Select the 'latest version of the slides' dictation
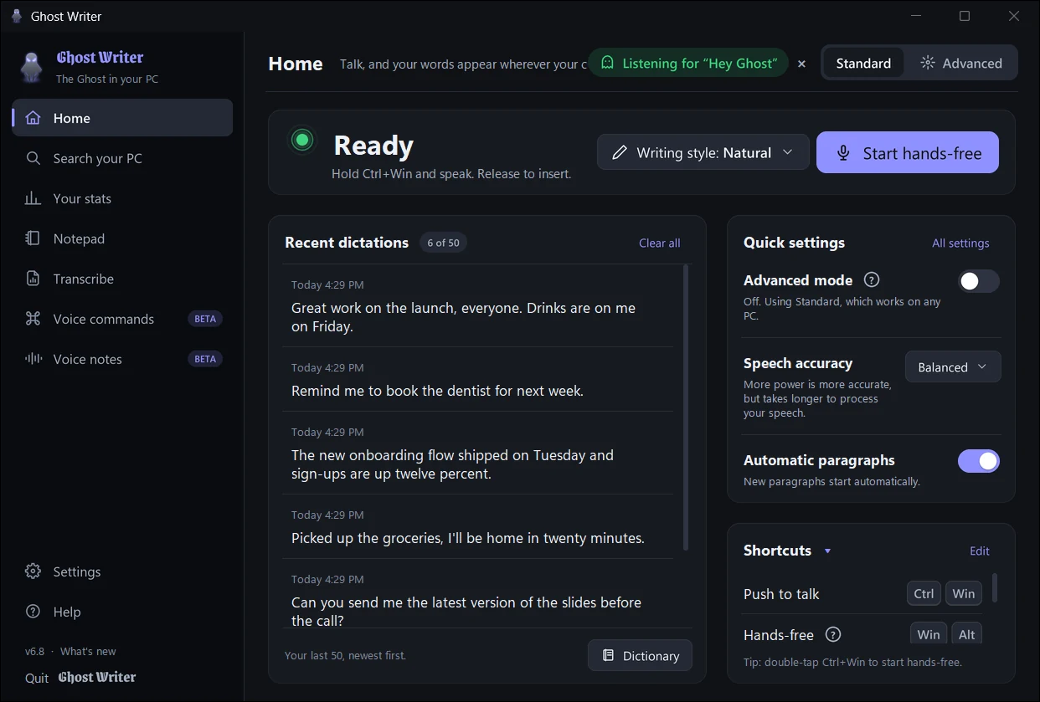Screen dimensions: 1040x702 click(477, 594)
